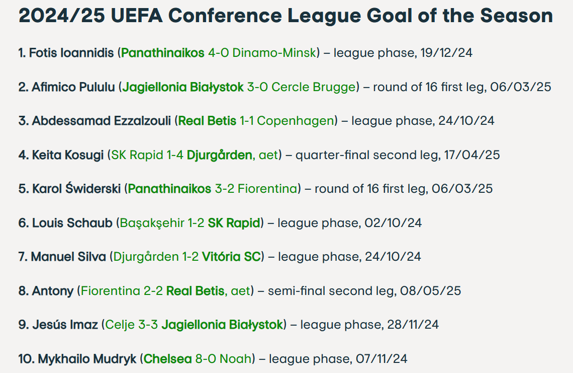Image resolution: width=573 pixels, height=373 pixels.
Task: Open the Panathinaikos 3-2 Fiorentina match link
Action: pos(213,189)
